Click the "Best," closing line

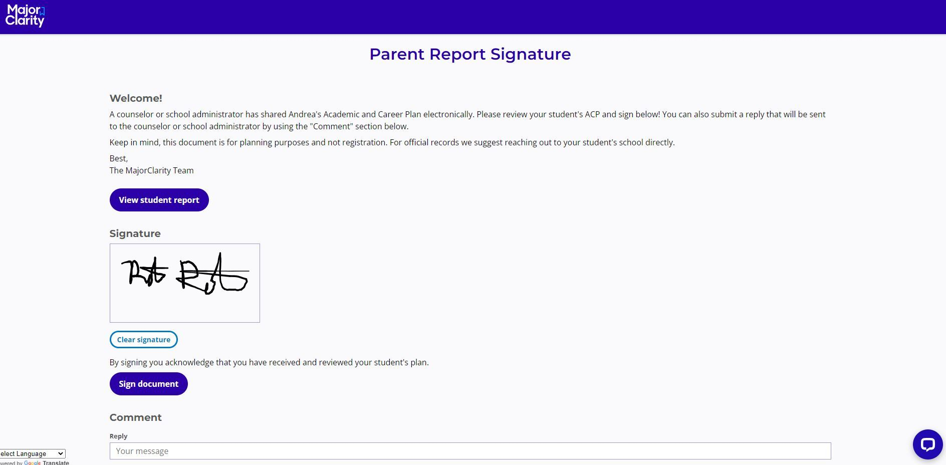[x=119, y=158]
